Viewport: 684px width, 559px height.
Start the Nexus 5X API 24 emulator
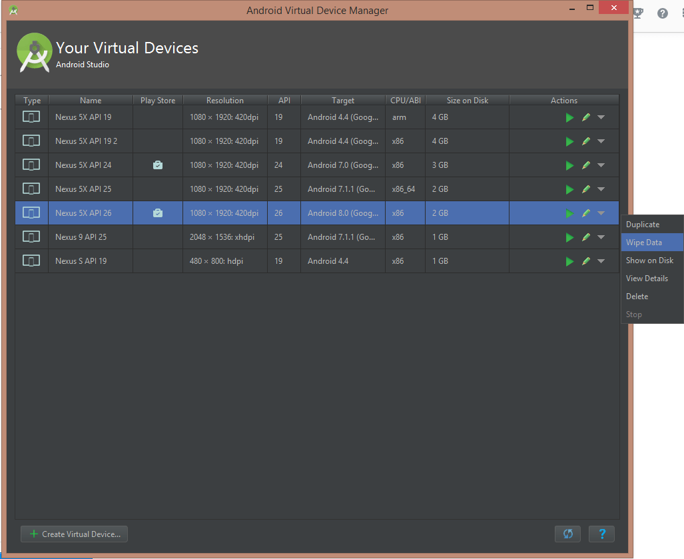(x=569, y=165)
